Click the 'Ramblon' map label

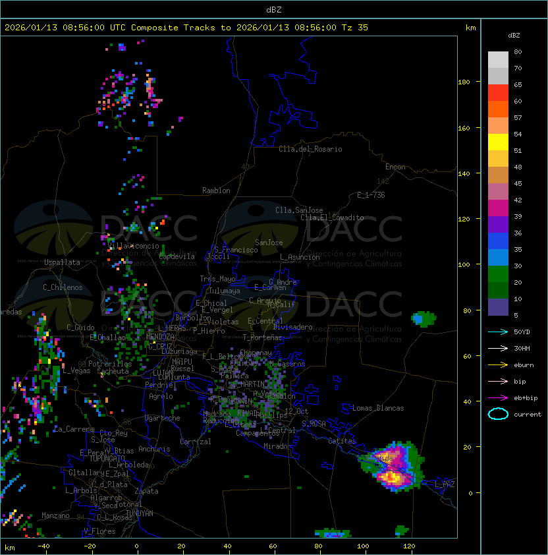216,190
